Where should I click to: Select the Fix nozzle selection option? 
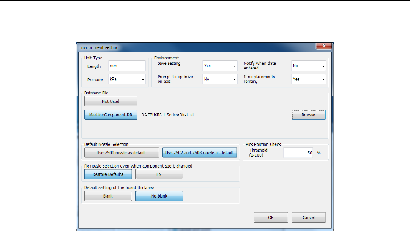[x=159, y=174]
